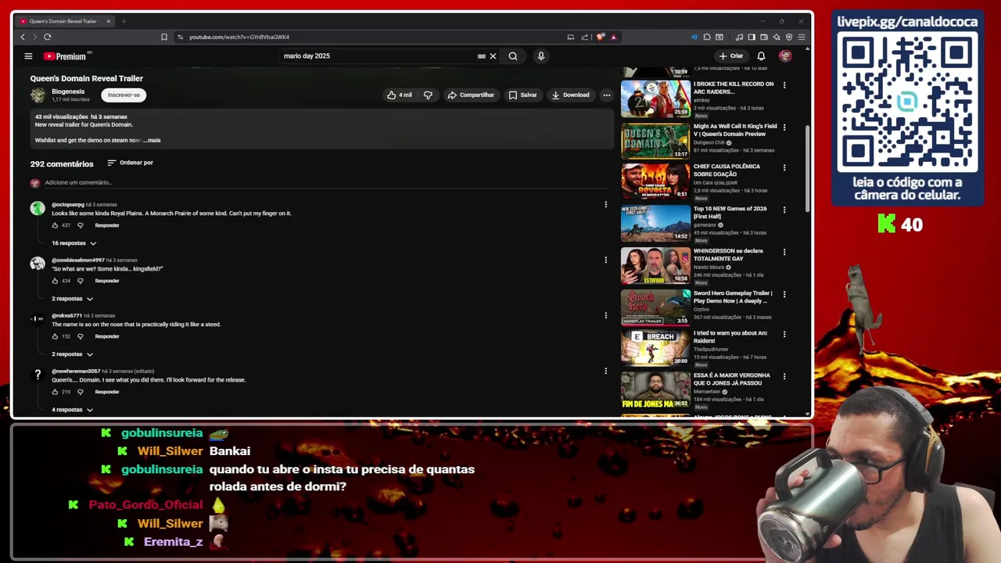Image resolution: width=1001 pixels, height=563 pixels.
Task: Dislike the @octopusrpg comment
Action: coord(80,225)
